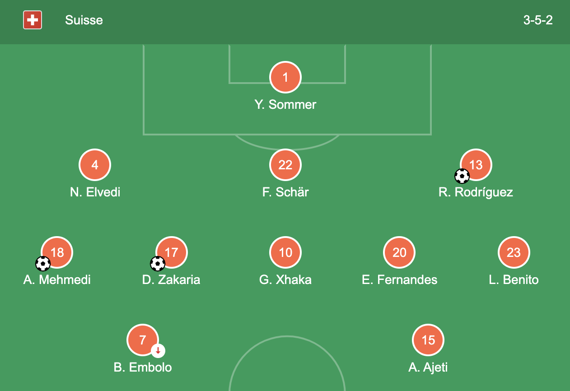This screenshot has height=391, width=570.
Task: Select number 10 player badge
Action: click(x=285, y=252)
